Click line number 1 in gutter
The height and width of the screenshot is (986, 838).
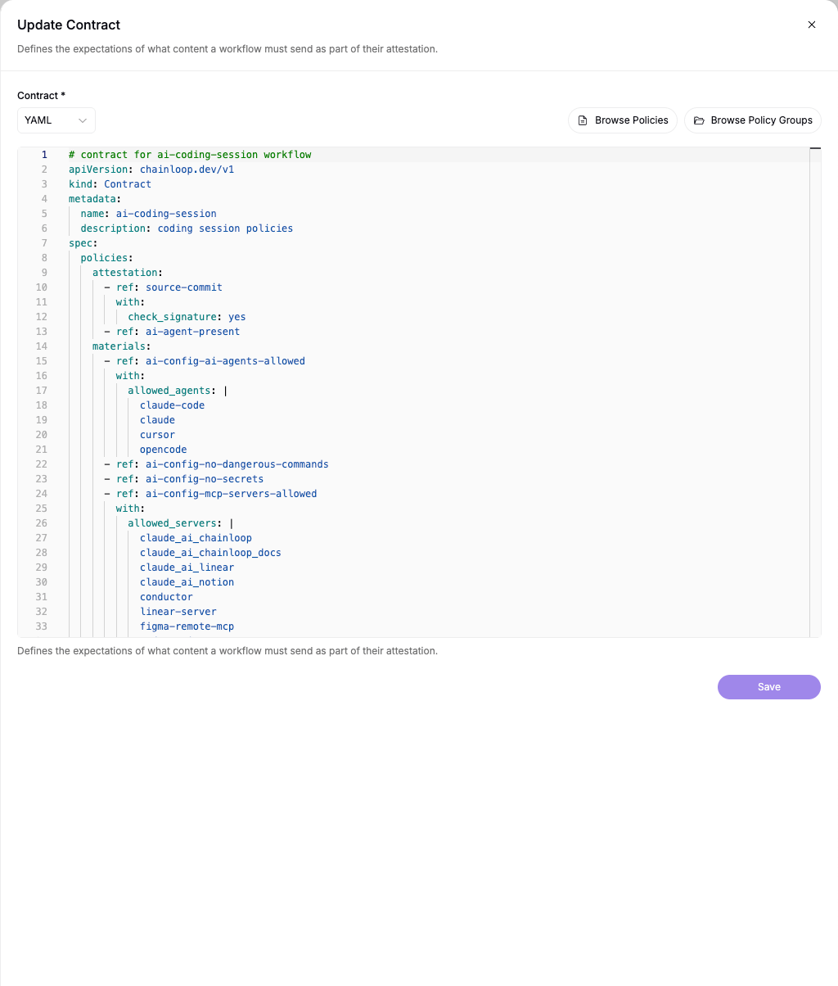(44, 155)
